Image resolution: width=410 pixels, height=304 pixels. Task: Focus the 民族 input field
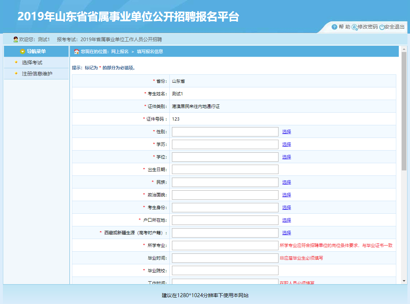[225, 182]
